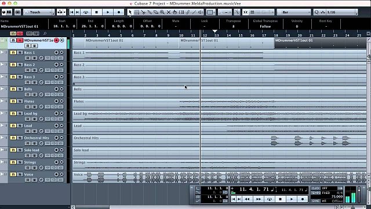The width and height of the screenshot is (371, 209).
Task: Open the color select dropdown
Action: 210,12
